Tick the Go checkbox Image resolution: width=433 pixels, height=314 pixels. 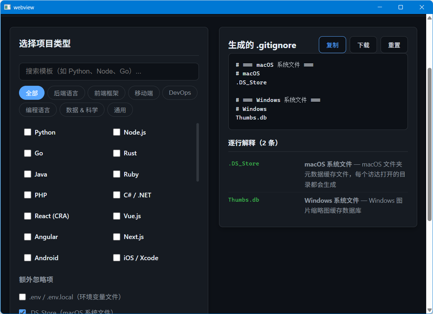[x=28, y=153]
